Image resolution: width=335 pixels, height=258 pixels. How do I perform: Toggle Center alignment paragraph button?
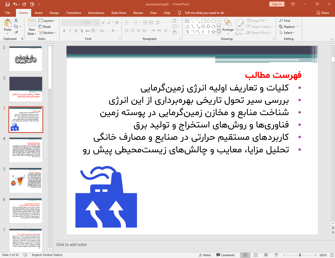[133, 31]
